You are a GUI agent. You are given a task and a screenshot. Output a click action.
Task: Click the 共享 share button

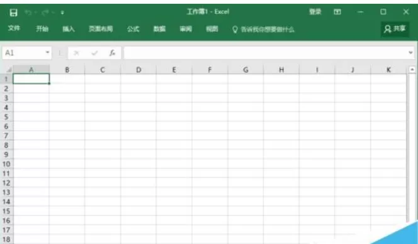(x=395, y=29)
